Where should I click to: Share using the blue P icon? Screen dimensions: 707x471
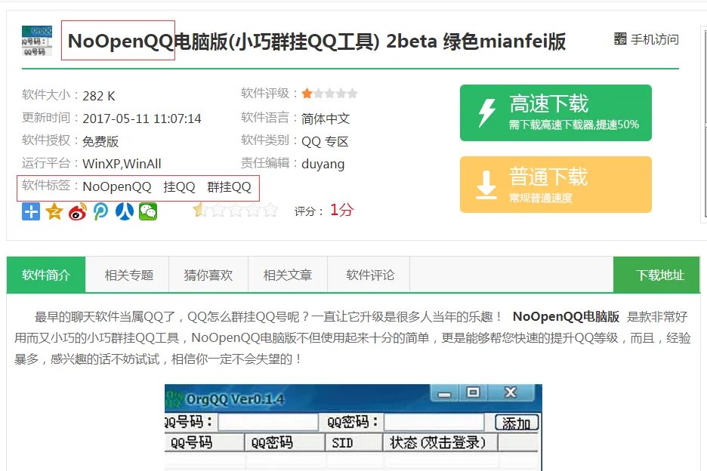[x=100, y=212]
